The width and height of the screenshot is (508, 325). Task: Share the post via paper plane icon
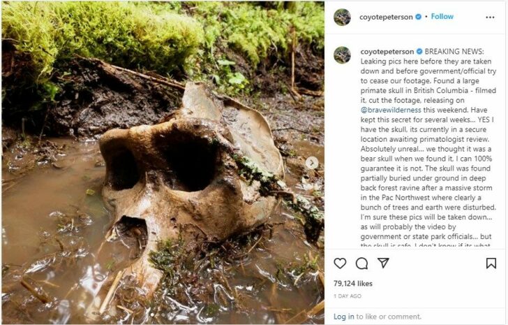(383, 263)
